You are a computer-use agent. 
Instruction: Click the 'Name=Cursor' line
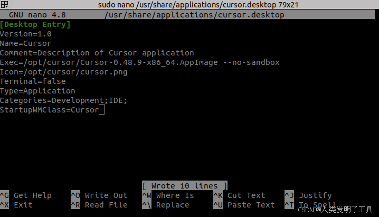[x=26, y=43]
